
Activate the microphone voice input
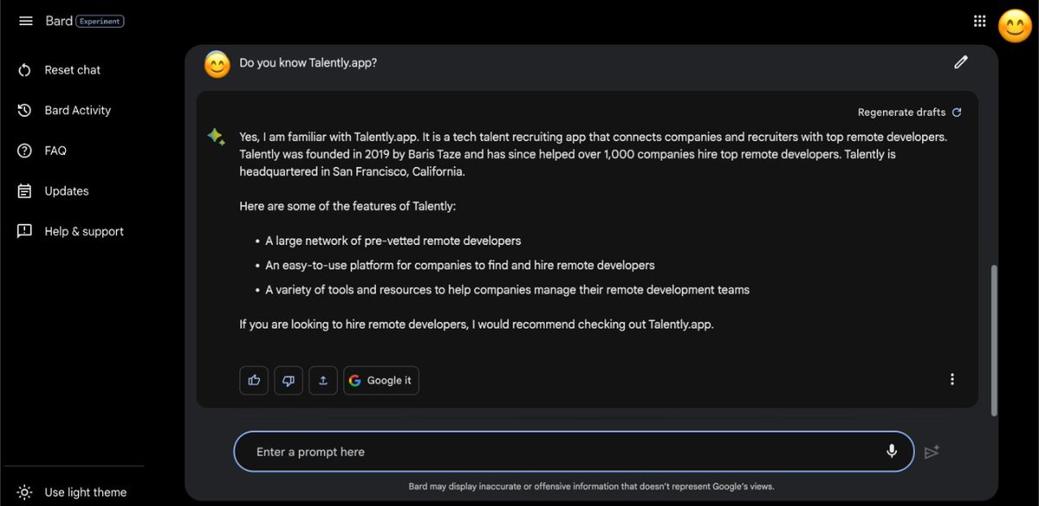tap(892, 452)
